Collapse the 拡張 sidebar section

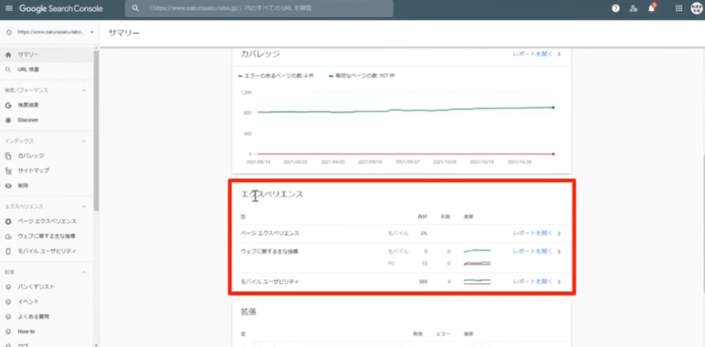(x=83, y=272)
